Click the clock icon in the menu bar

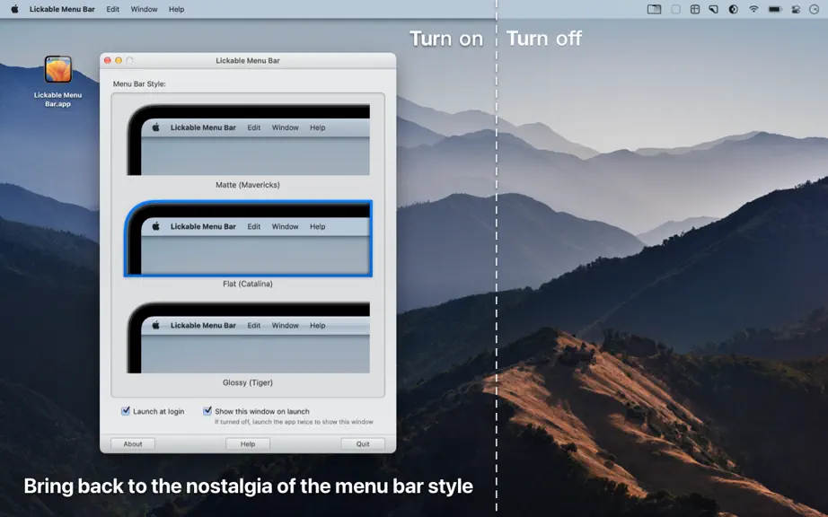coord(814,9)
